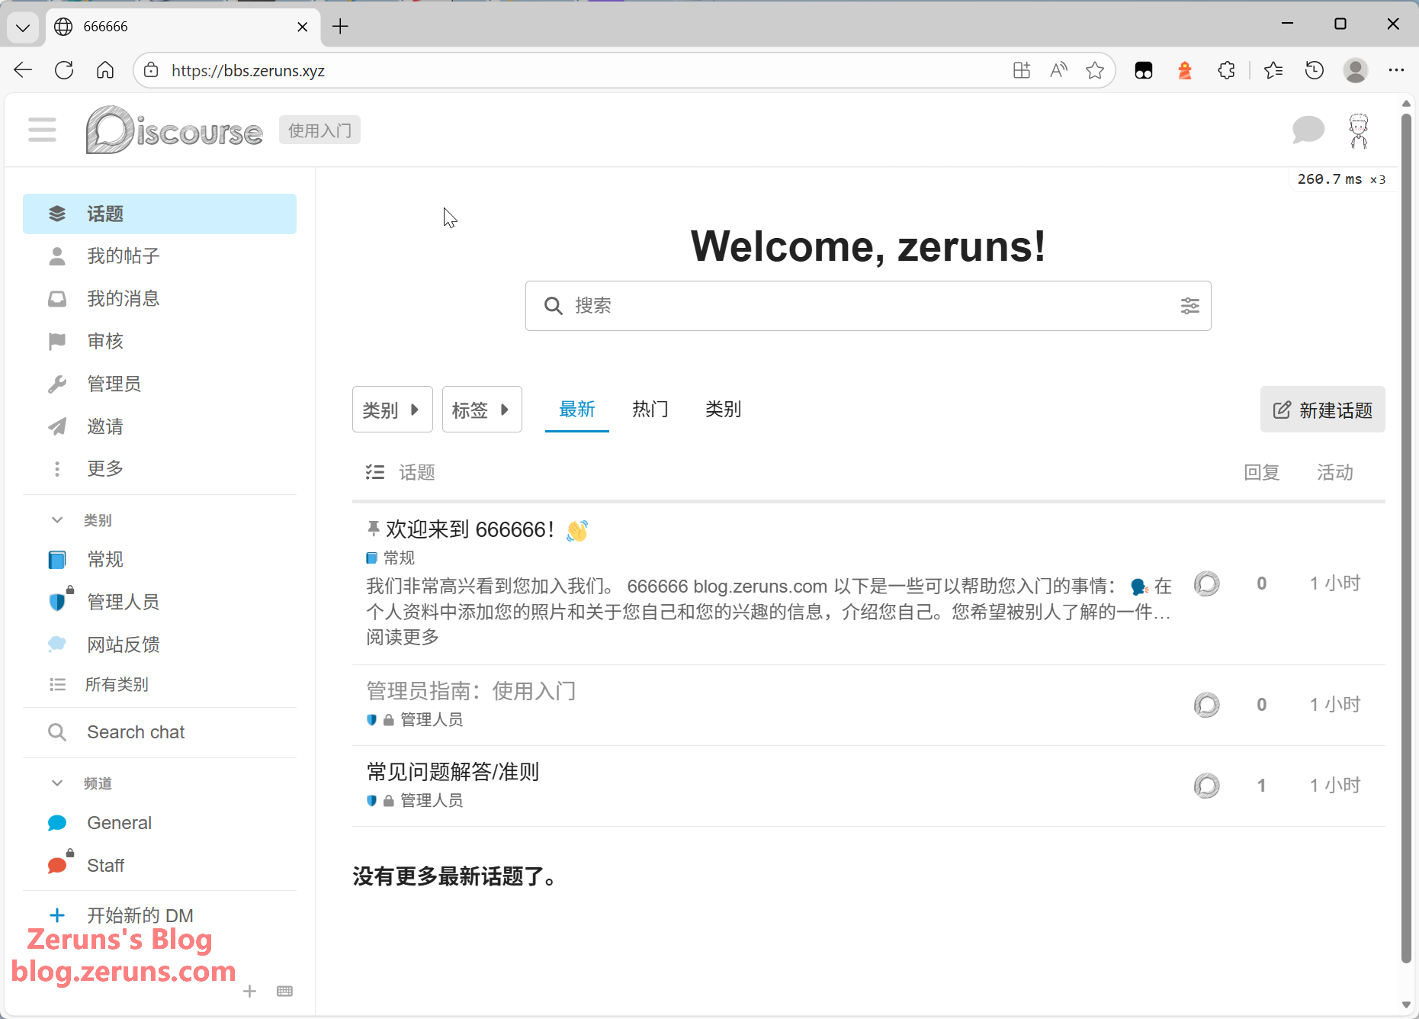Toggle the hamburger sidebar menu
The width and height of the screenshot is (1419, 1019).
42,130
